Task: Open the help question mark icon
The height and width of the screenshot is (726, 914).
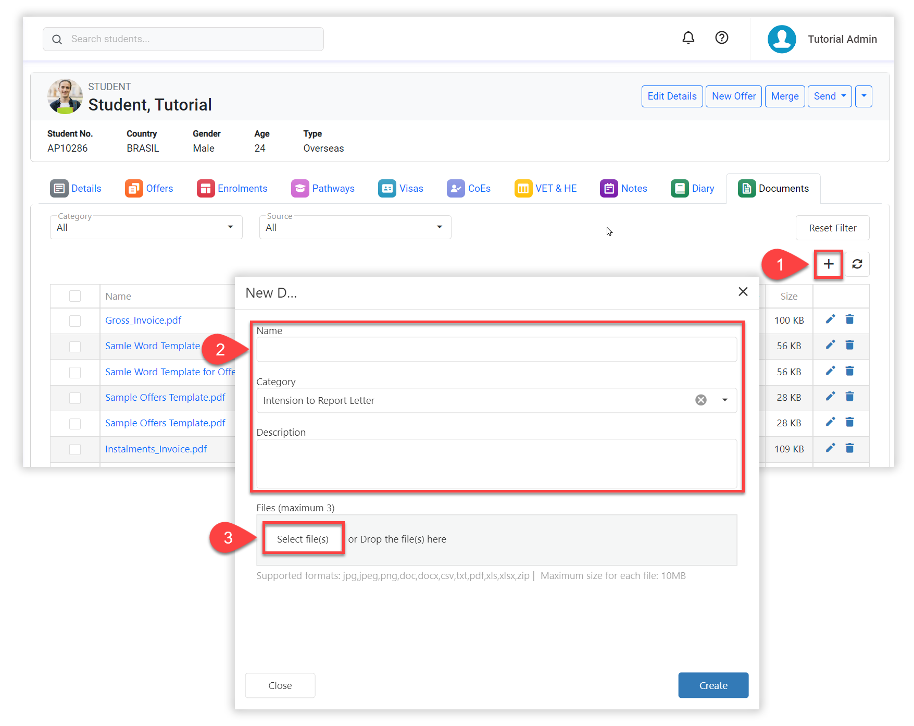Action: coord(721,38)
